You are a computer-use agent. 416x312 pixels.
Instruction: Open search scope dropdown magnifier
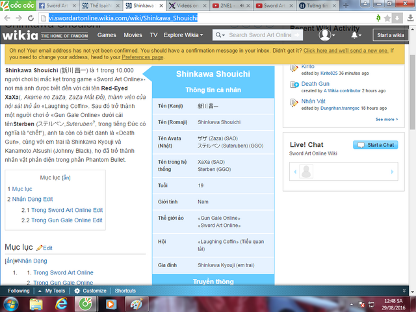tap(220, 35)
